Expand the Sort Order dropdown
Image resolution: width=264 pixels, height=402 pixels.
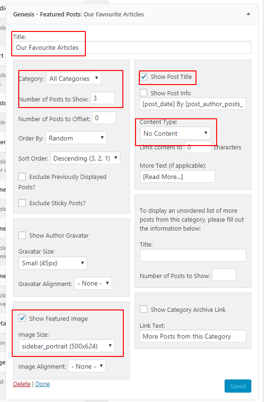pos(85,158)
